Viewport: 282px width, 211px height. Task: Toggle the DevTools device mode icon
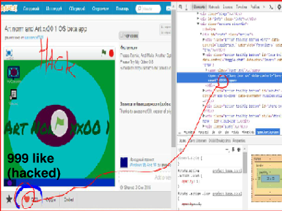point(186,7)
